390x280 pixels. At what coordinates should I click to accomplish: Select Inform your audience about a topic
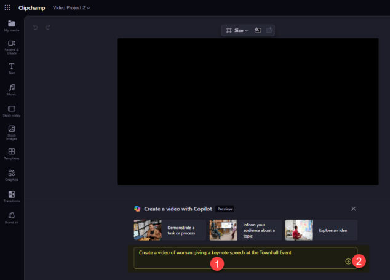[x=245, y=230]
